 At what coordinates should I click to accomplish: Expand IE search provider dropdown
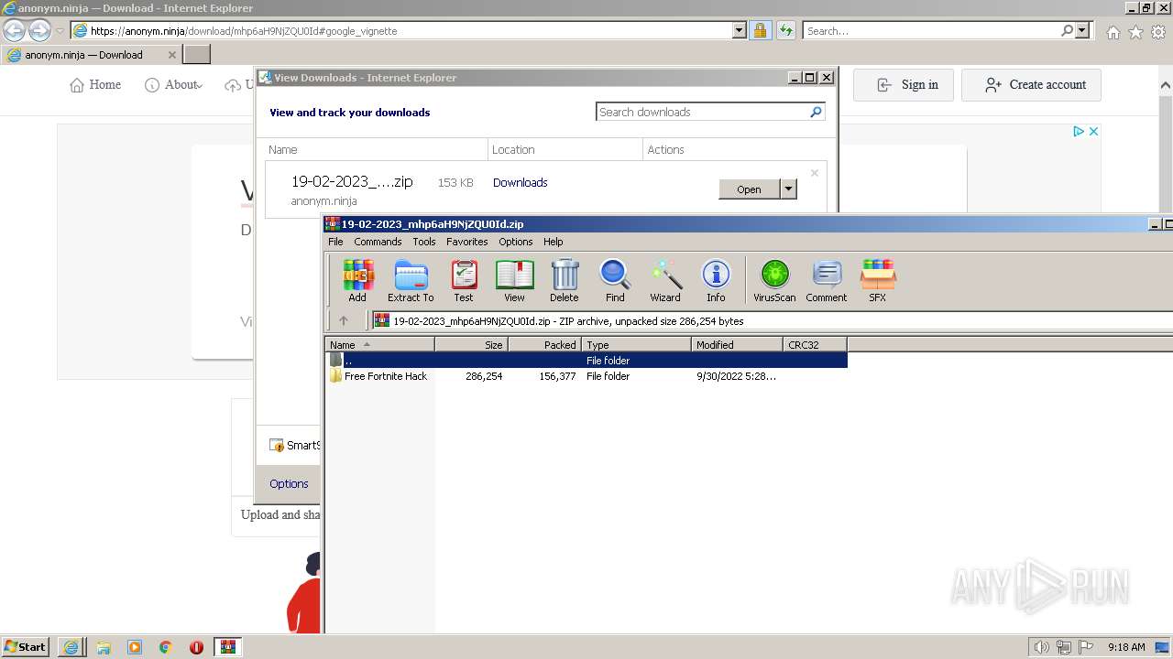(1082, 30)
